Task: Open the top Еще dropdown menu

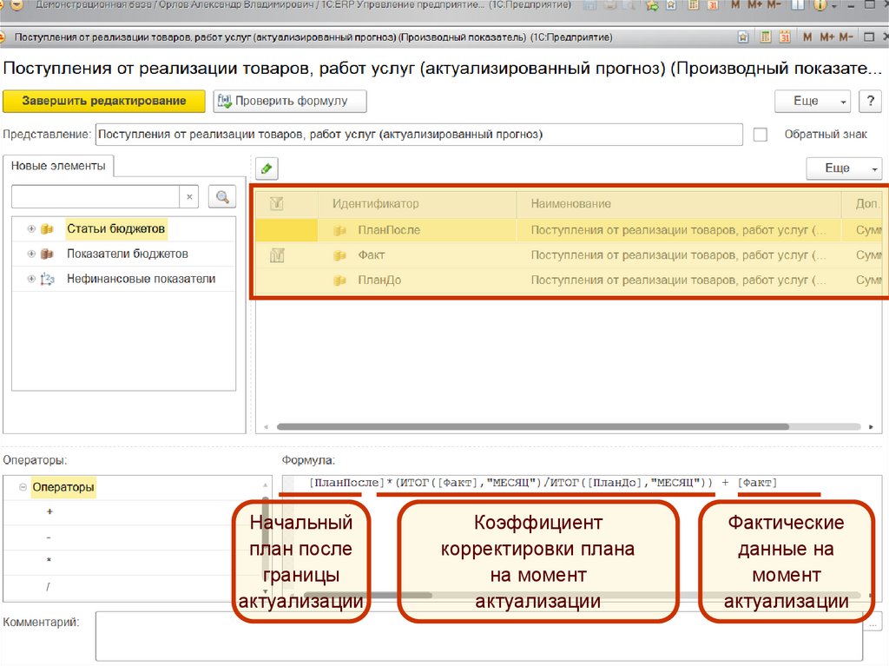Action: [x=812, y=101]
